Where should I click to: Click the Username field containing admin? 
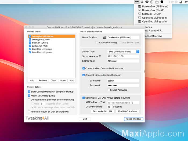[x=123, y=81]
